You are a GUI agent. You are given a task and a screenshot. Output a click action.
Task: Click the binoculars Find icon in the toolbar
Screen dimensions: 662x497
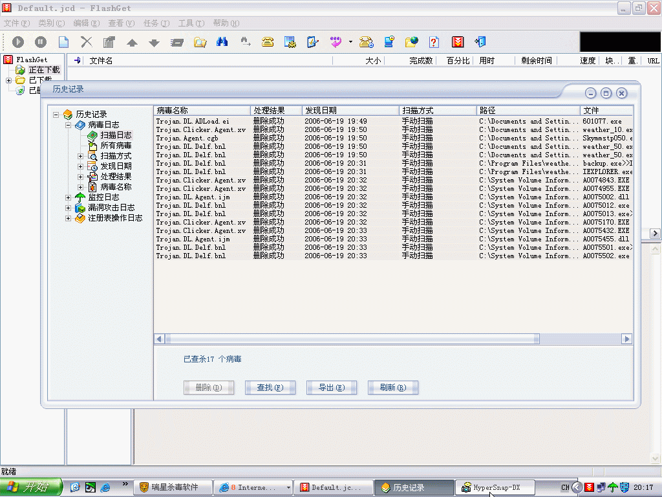point(222,42)
